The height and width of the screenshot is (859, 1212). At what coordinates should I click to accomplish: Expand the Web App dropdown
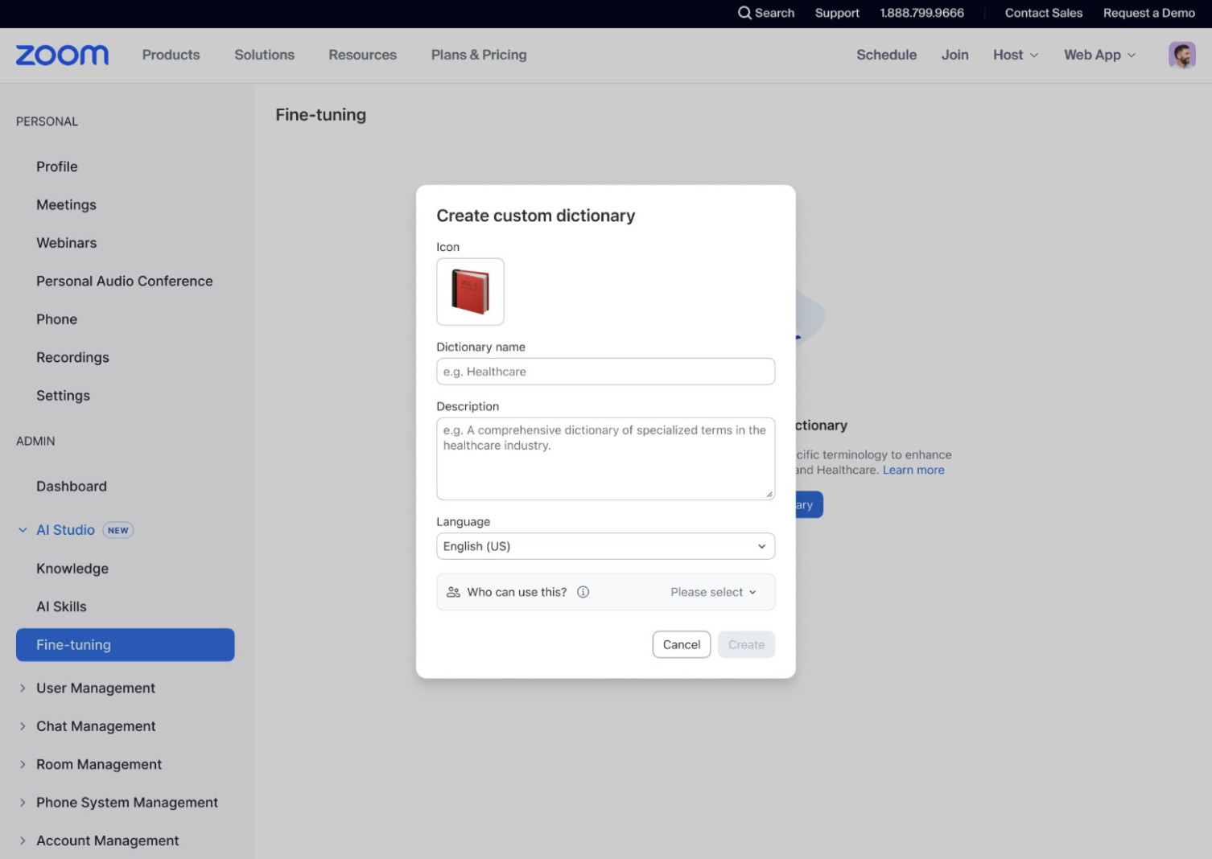(1099, 55)
